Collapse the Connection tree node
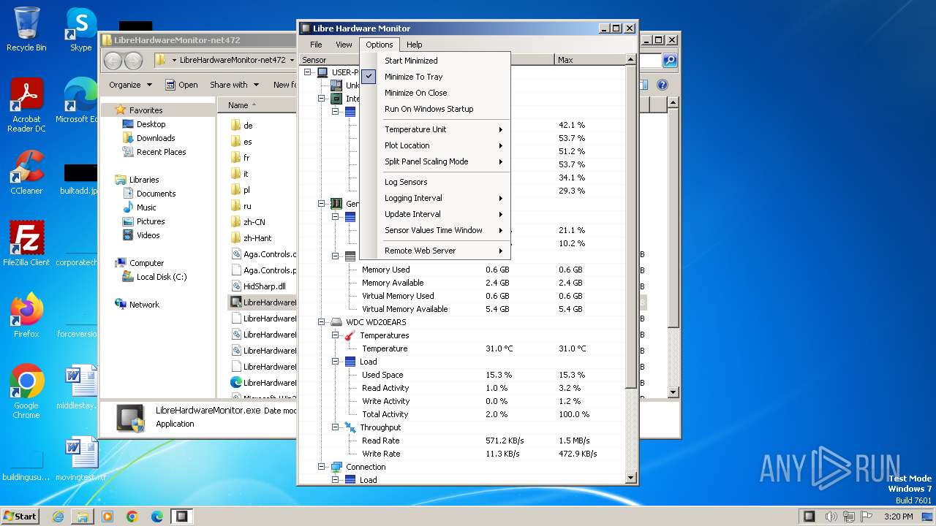Viewport: 936px width, 526px height. point(322,467)
